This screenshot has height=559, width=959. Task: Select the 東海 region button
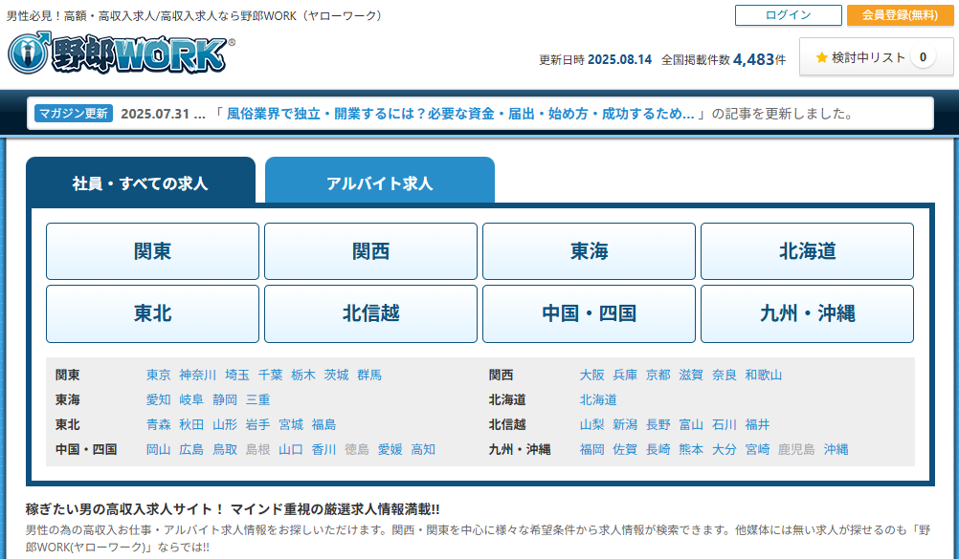click(x=589, y=251)
